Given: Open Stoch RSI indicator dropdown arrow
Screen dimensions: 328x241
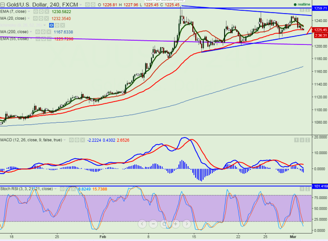Looking at the screenshot, I should click(x=55, y=189).
